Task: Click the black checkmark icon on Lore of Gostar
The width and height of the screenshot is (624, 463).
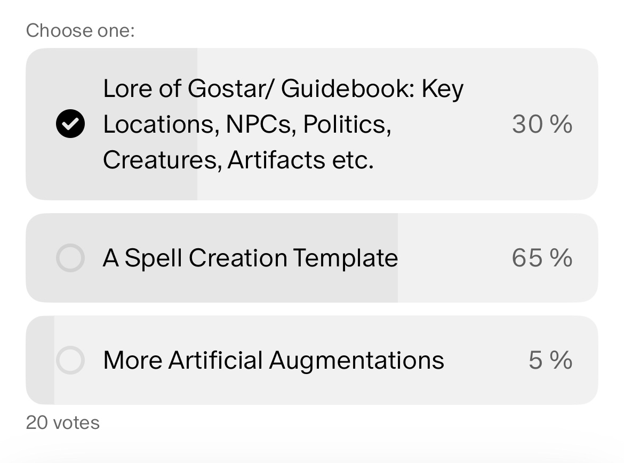Action: coord(70,124)
